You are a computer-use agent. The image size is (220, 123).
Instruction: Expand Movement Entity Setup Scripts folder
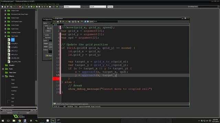[x=5, y=14]
